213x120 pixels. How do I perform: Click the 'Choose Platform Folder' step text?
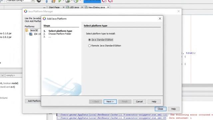tap(60, 34)
